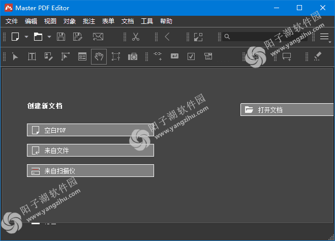Activate the hand pan tool
Screen dimensions: 335x241
point(99,56)
